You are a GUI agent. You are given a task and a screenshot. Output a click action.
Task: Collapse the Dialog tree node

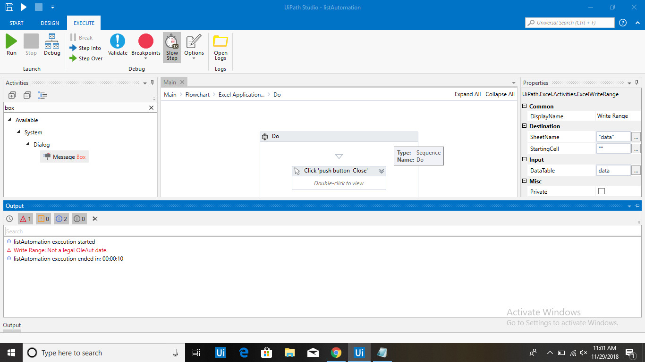click(x=28, y=144)
